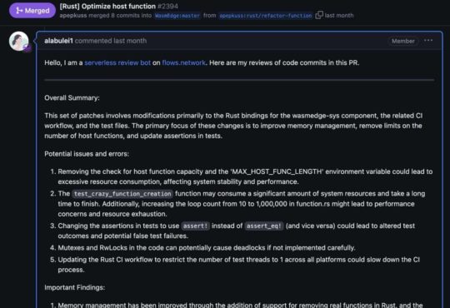
Task: Click the 'commented last month' timestamp
Action: click(x=111, y=41)
